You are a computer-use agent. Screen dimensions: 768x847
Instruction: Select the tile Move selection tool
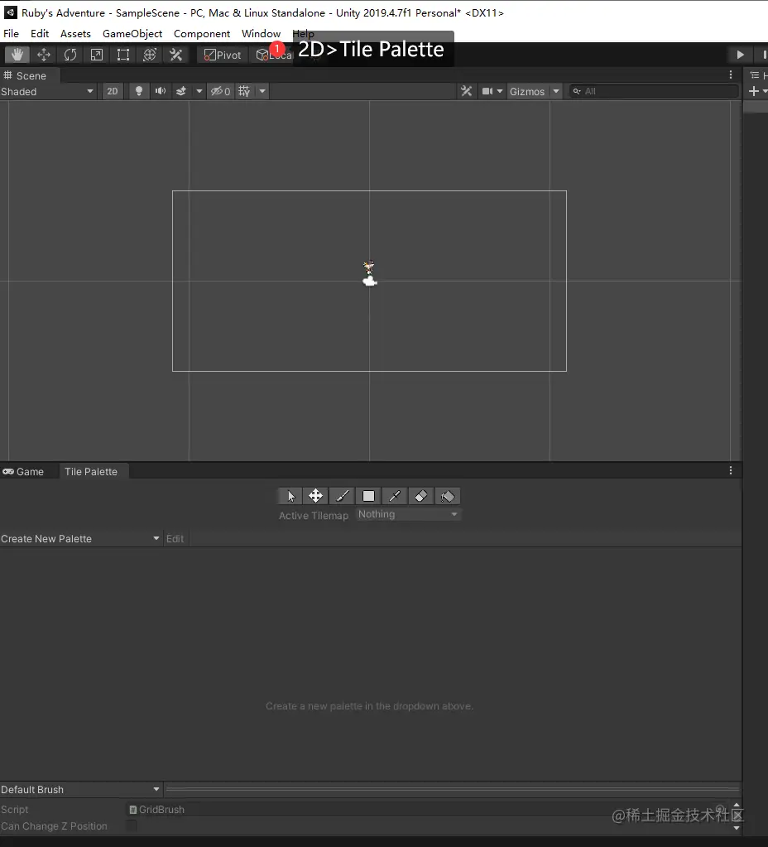click(x=316, y=496)
